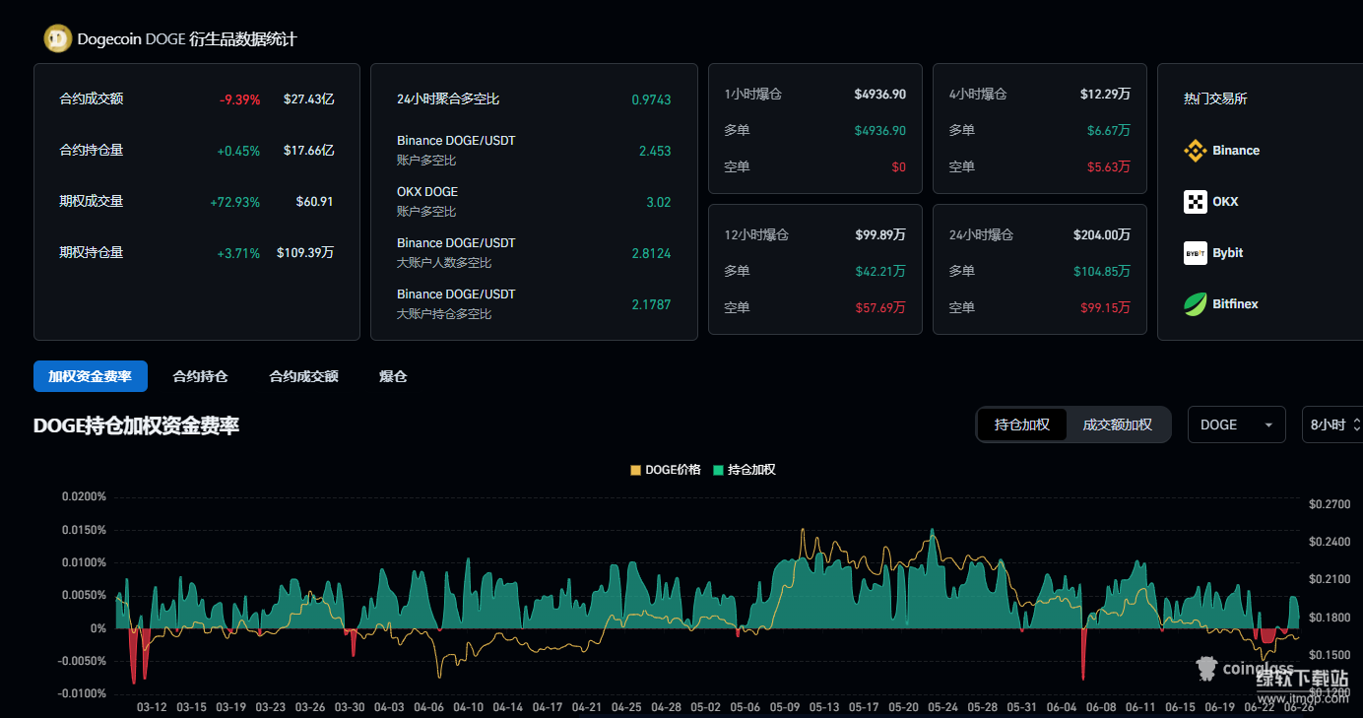Switch to the 合约成交额 tab
The width and height of the screenshot is (1363, 718).
click(303, 376)
